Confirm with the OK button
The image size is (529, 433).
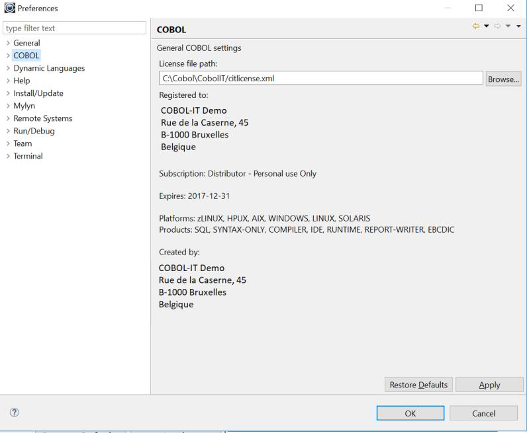click(410, 413)
